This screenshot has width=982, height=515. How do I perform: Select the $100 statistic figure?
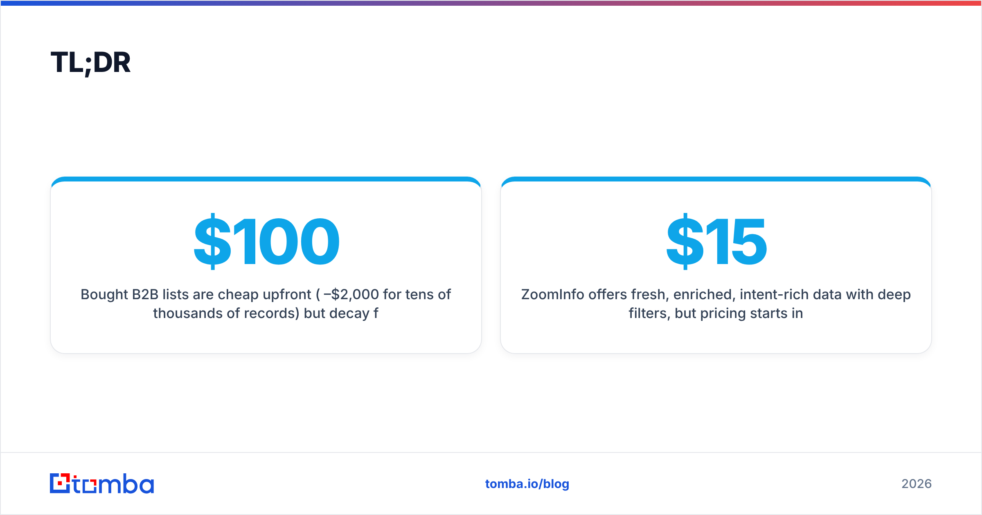266,241
